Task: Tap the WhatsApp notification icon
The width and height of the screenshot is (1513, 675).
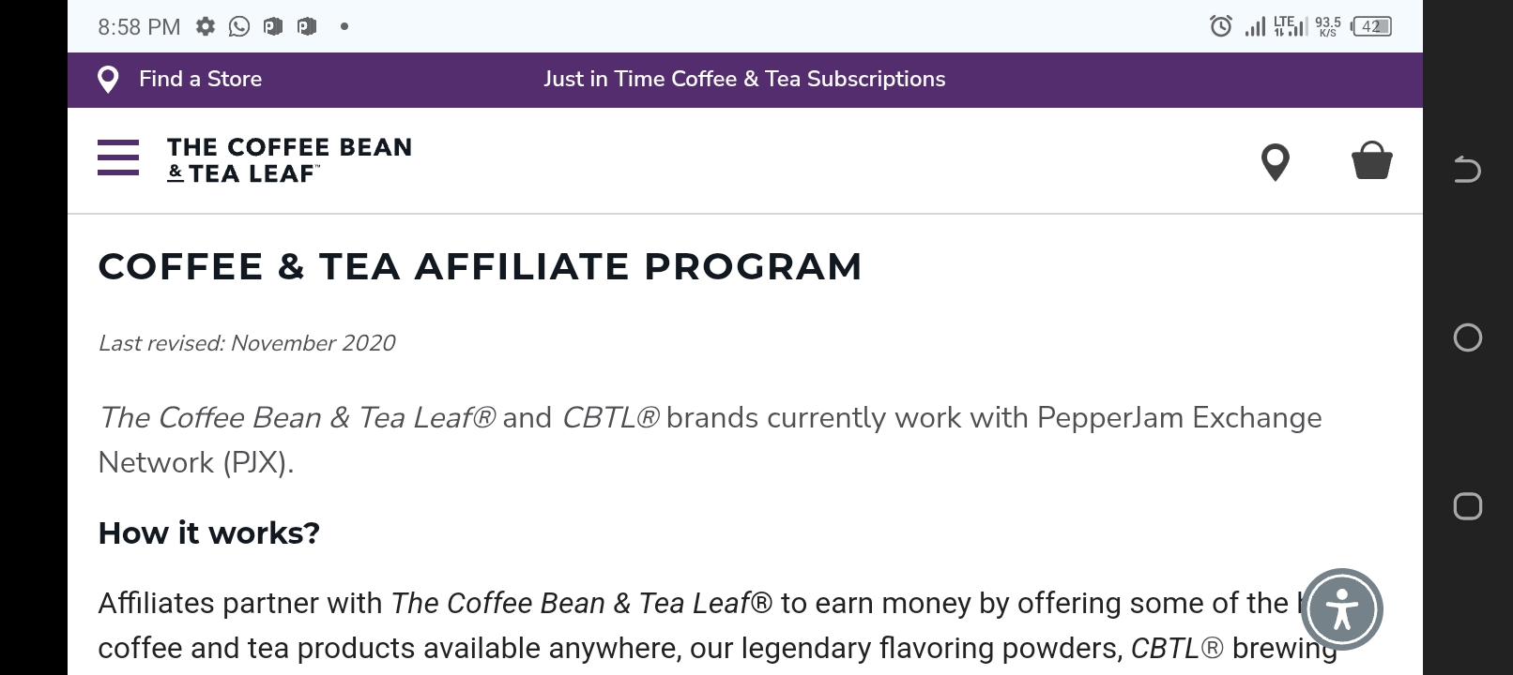Action: (239, 26)
